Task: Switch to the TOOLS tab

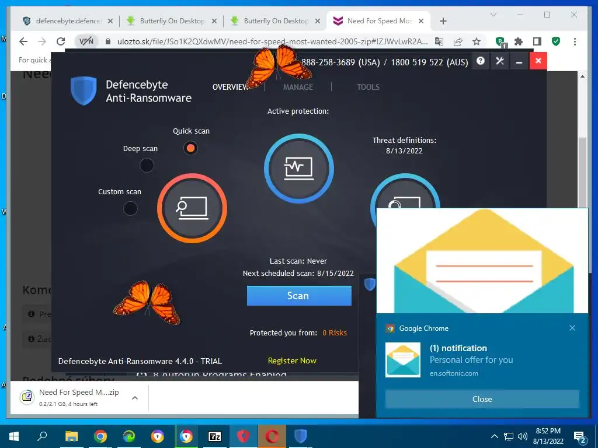Action: (368, 87)
